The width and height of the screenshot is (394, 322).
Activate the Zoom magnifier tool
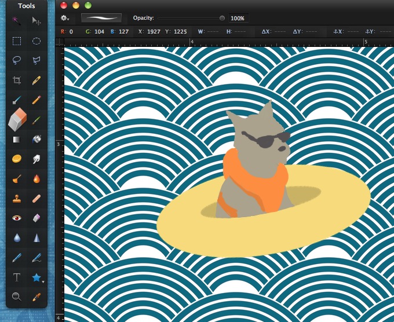17,297
